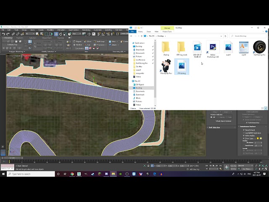Toggle the Selection Lock padlock icon
The image size is (269, 202).
(x=148, y=166)
